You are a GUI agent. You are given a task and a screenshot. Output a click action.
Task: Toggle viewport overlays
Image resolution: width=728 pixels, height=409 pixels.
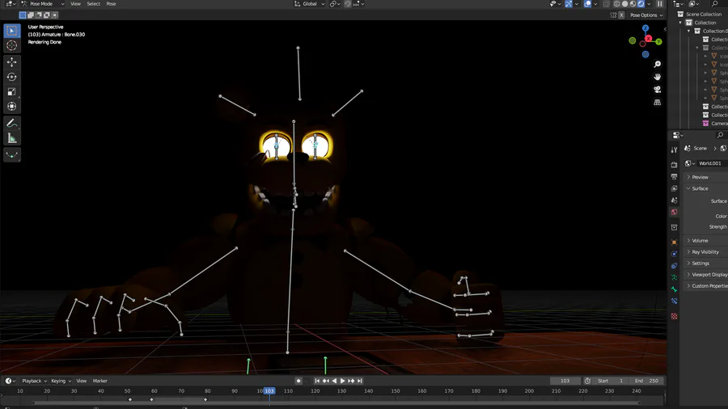click(x=587, y=4)
